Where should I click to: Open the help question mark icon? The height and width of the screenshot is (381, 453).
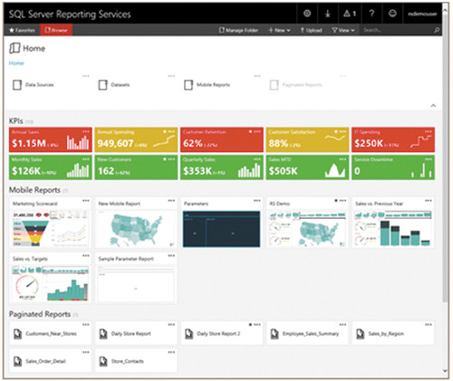click(x=371, y=14)
